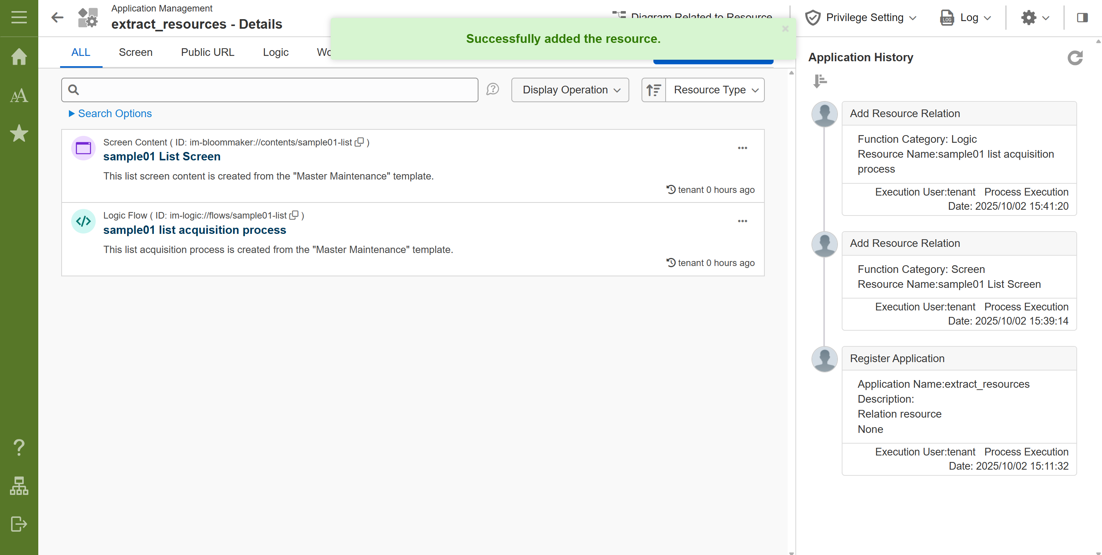Open sample01 List Screen link
The height and width of the screenshot is (555, 1102).
(x=162, y=157)
